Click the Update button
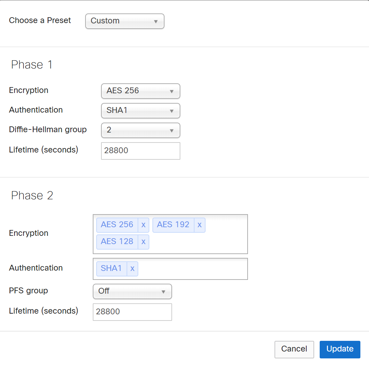Viewport: 369px width, 367px height. tap(340, 349)
